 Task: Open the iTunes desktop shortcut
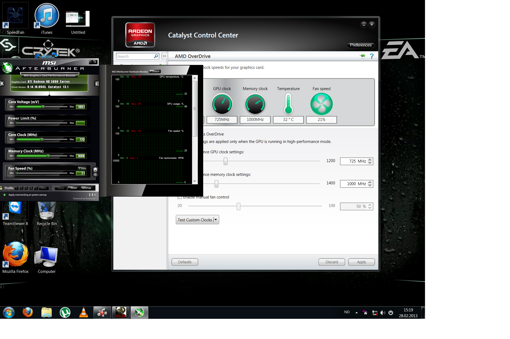[47, 18]
